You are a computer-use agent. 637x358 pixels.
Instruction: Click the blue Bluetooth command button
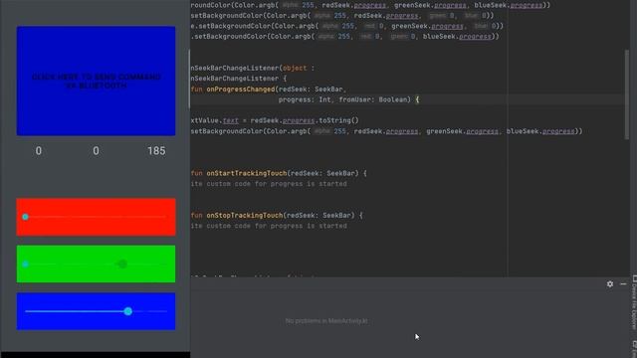point(96,81)
